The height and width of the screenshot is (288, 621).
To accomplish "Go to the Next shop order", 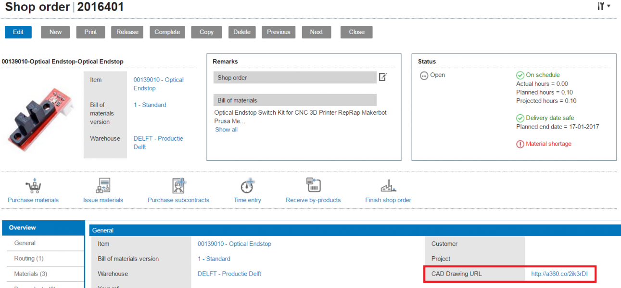I will coord(316,32).
